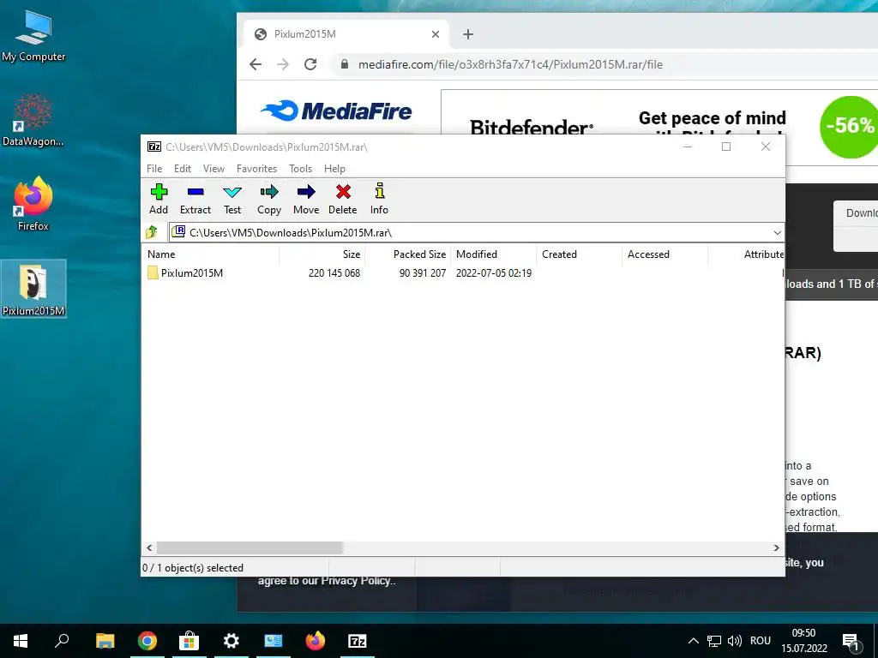Show hidden system tray icons
The height and width of the screenshot is (658, 878).
693,641
